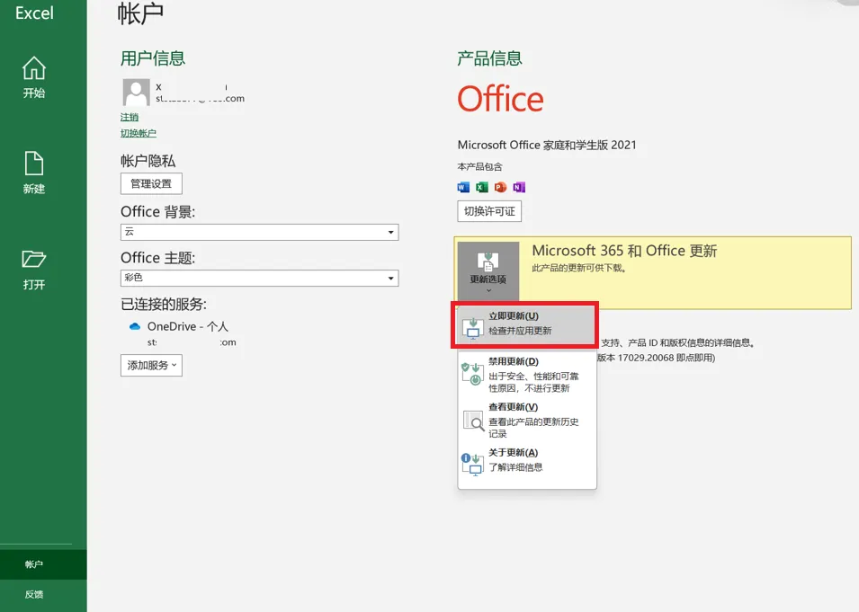The height and width of the screenshot is (612, 859).
Task: Click the 关于更新 info icon
Action: (471, 465)
